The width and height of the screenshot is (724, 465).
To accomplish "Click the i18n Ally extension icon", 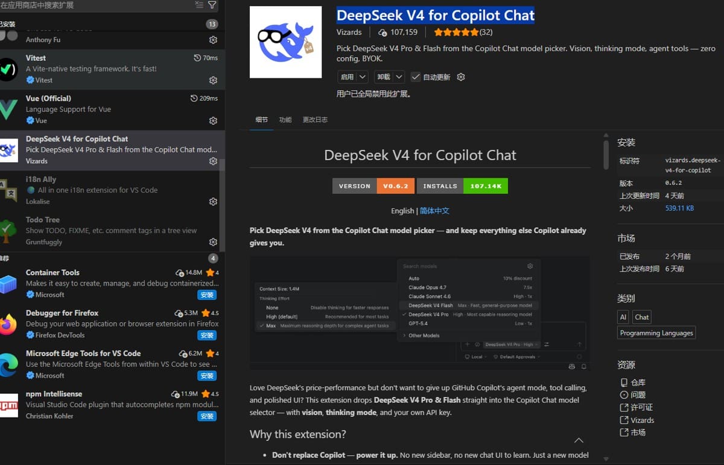I will [x=8, y=190].
